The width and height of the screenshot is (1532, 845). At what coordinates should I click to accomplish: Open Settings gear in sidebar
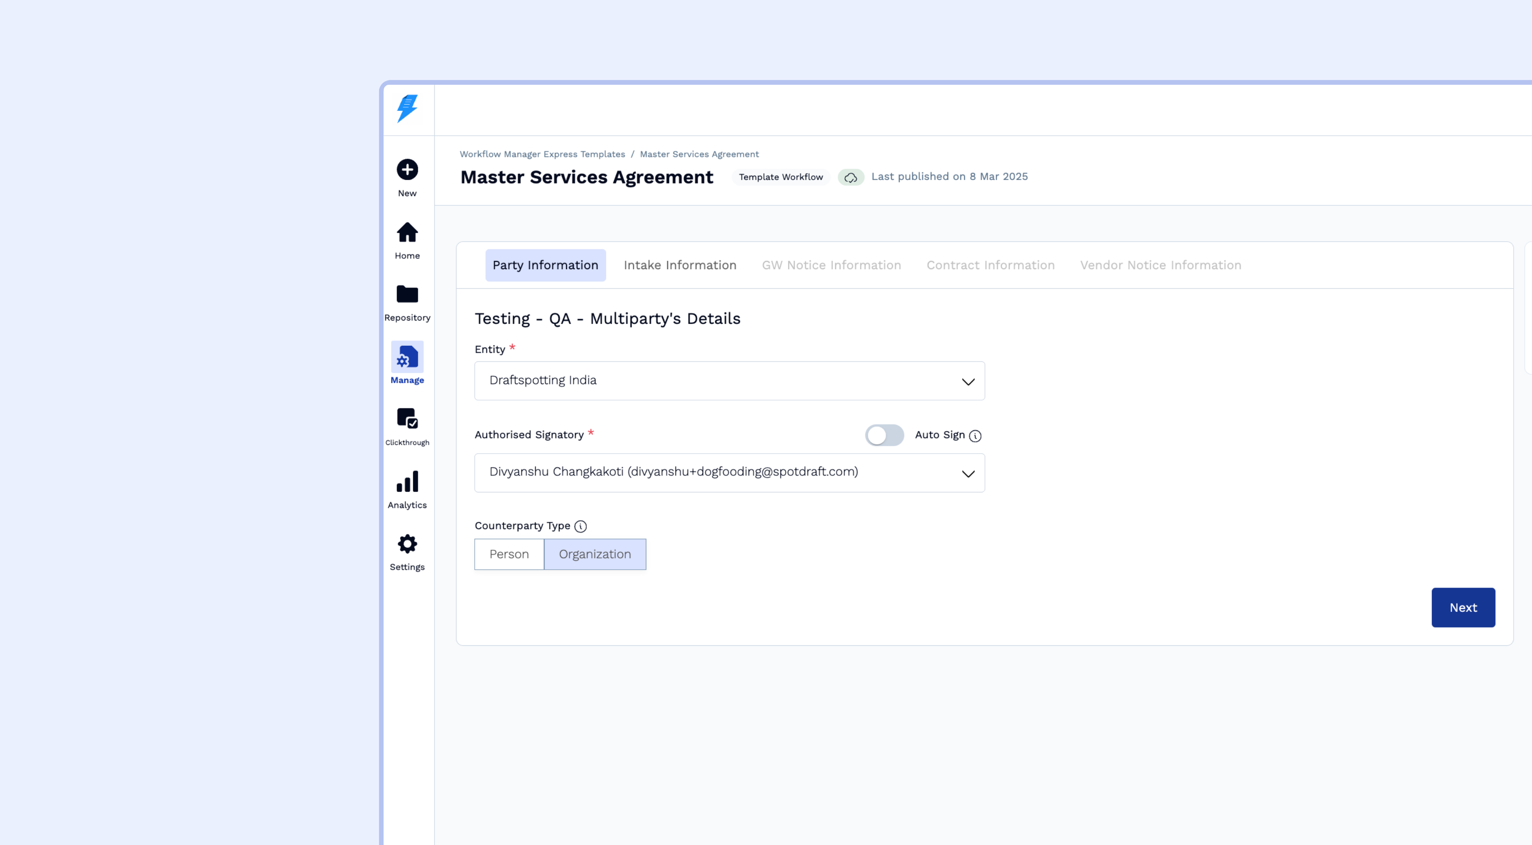[407, 544]
